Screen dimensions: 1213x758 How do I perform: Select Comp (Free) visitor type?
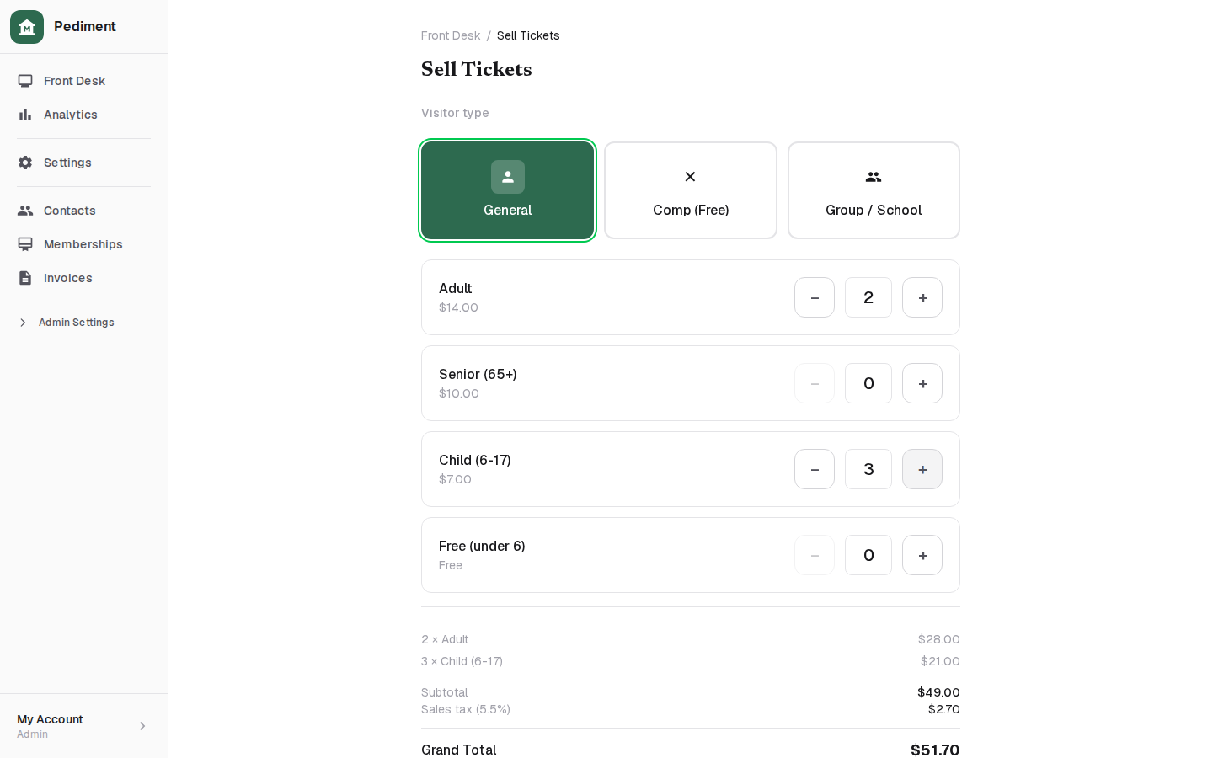click(691, 190)
